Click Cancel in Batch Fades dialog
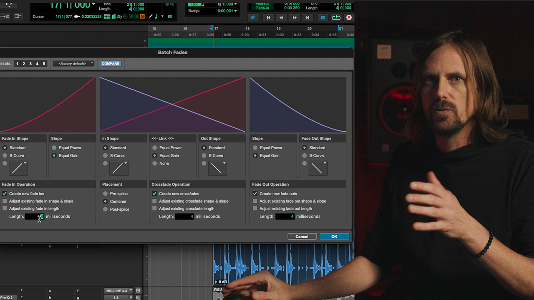The width and height of the screenshot is (534, 300). 302,237
